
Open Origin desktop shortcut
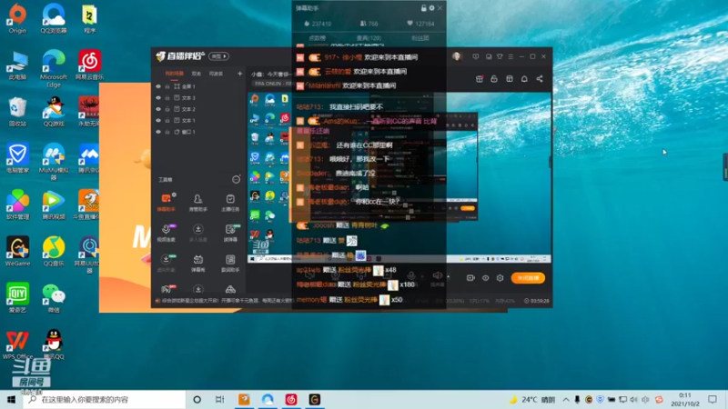point(17,18)
